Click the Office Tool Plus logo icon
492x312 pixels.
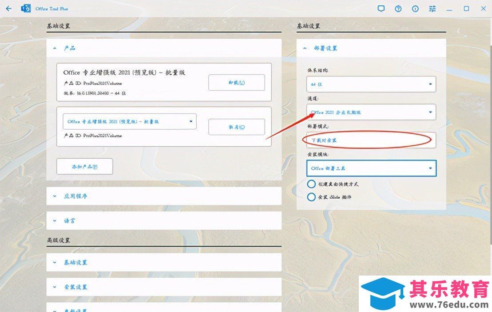[x=26, y=8]
